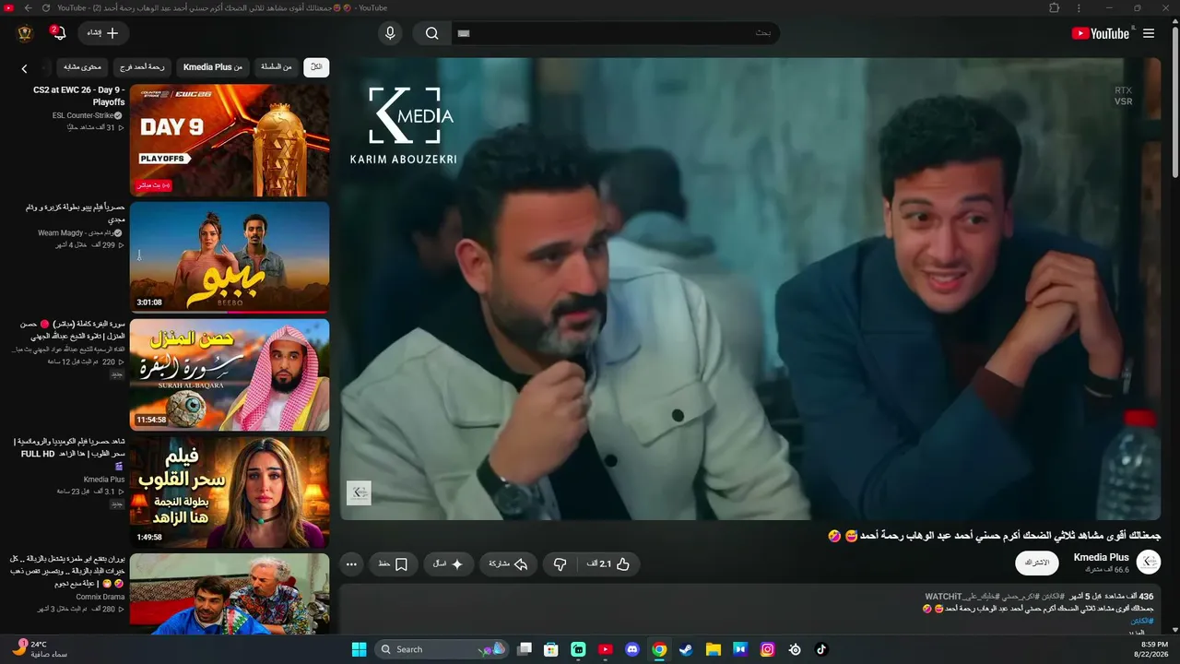Viewport: 1180px width, 664px height.
Task: Open Discord from the taskbar
Action: pyautogui.click(x=631, y=649)
